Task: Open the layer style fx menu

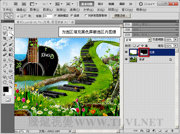Action: coord(142,131)
